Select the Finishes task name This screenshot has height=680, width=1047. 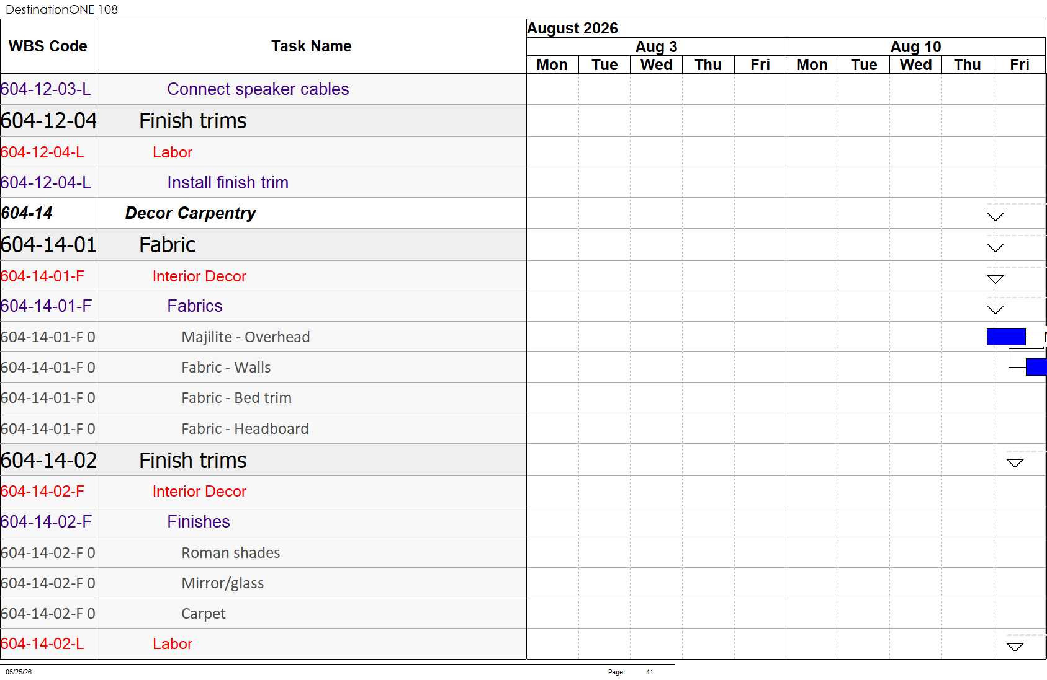coord(199,521)
